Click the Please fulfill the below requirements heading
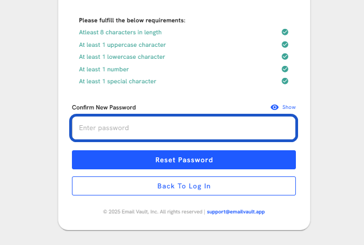The height and width of the screenshot is (245, 364). tap(132, 21)
